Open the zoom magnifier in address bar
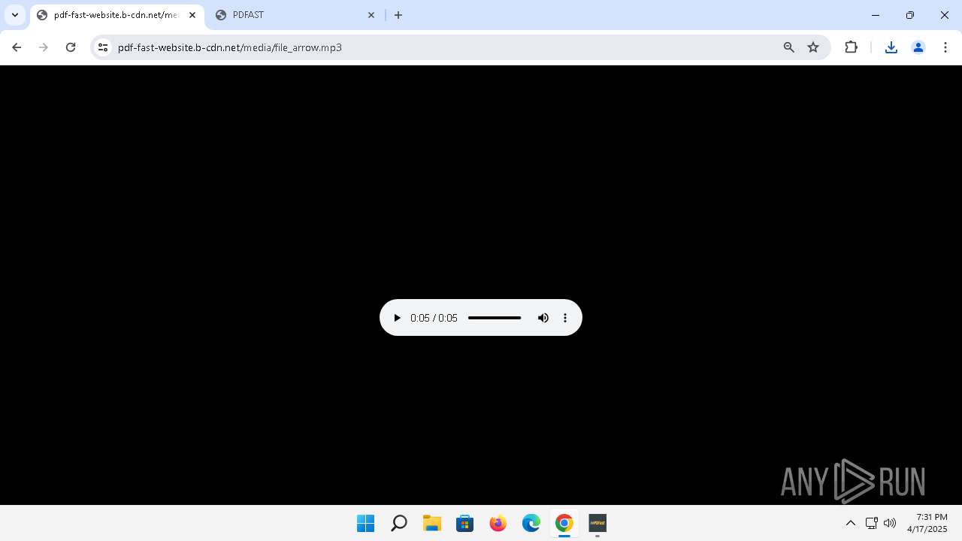The width and height of the screenshot is (962, 541). tap(789, 47)
